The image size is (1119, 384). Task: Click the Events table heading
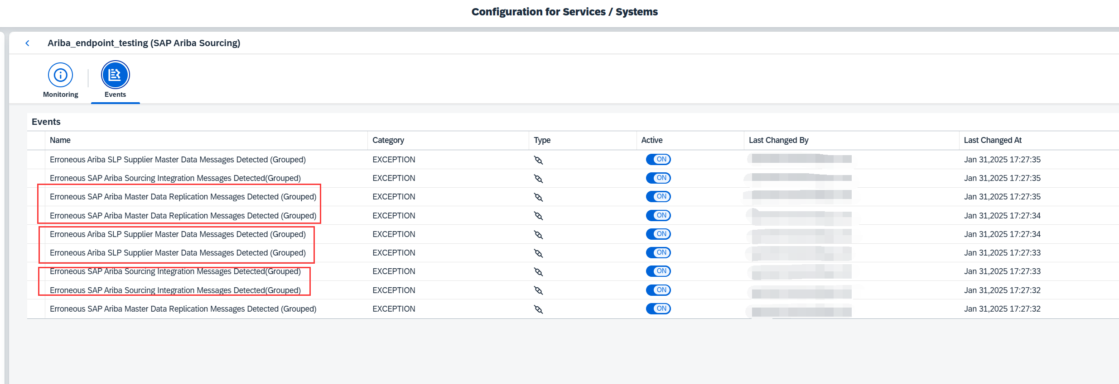click(46, 122)
